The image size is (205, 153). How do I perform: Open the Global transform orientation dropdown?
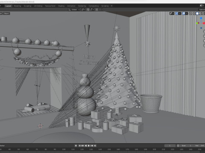pyautogui.click(x=74, y=10)
